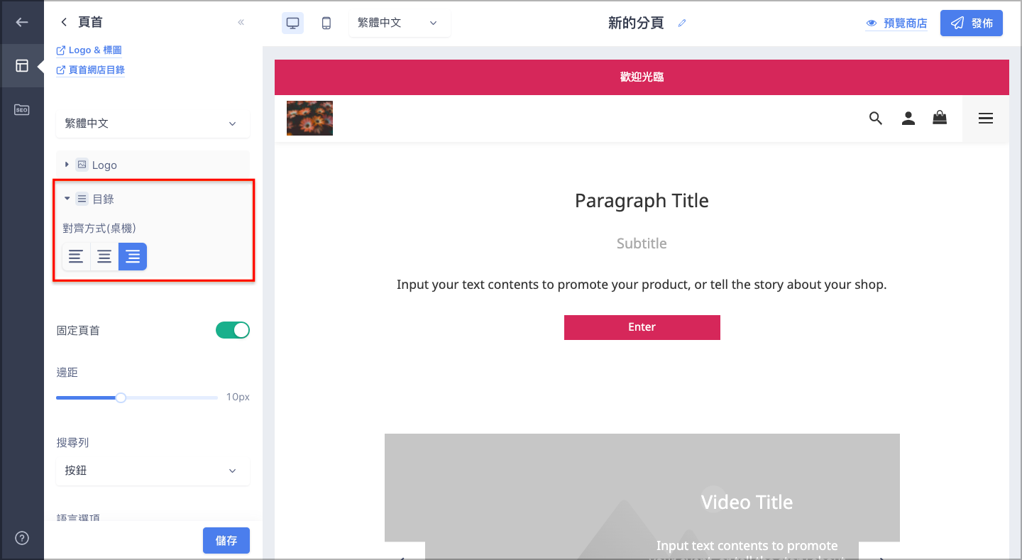Click the paragraph text about promoting your product
This screenshot has height=560, width=1022.
tap(642, 285)
